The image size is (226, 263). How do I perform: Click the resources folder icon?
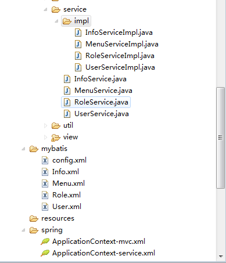click(x=34, y=218)
